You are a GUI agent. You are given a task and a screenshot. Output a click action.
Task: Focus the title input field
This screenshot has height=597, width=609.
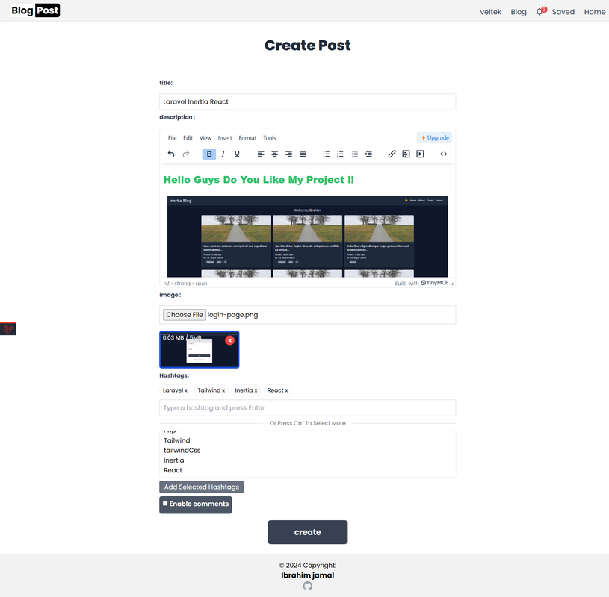pyautogui.click(x=308, y=101)
